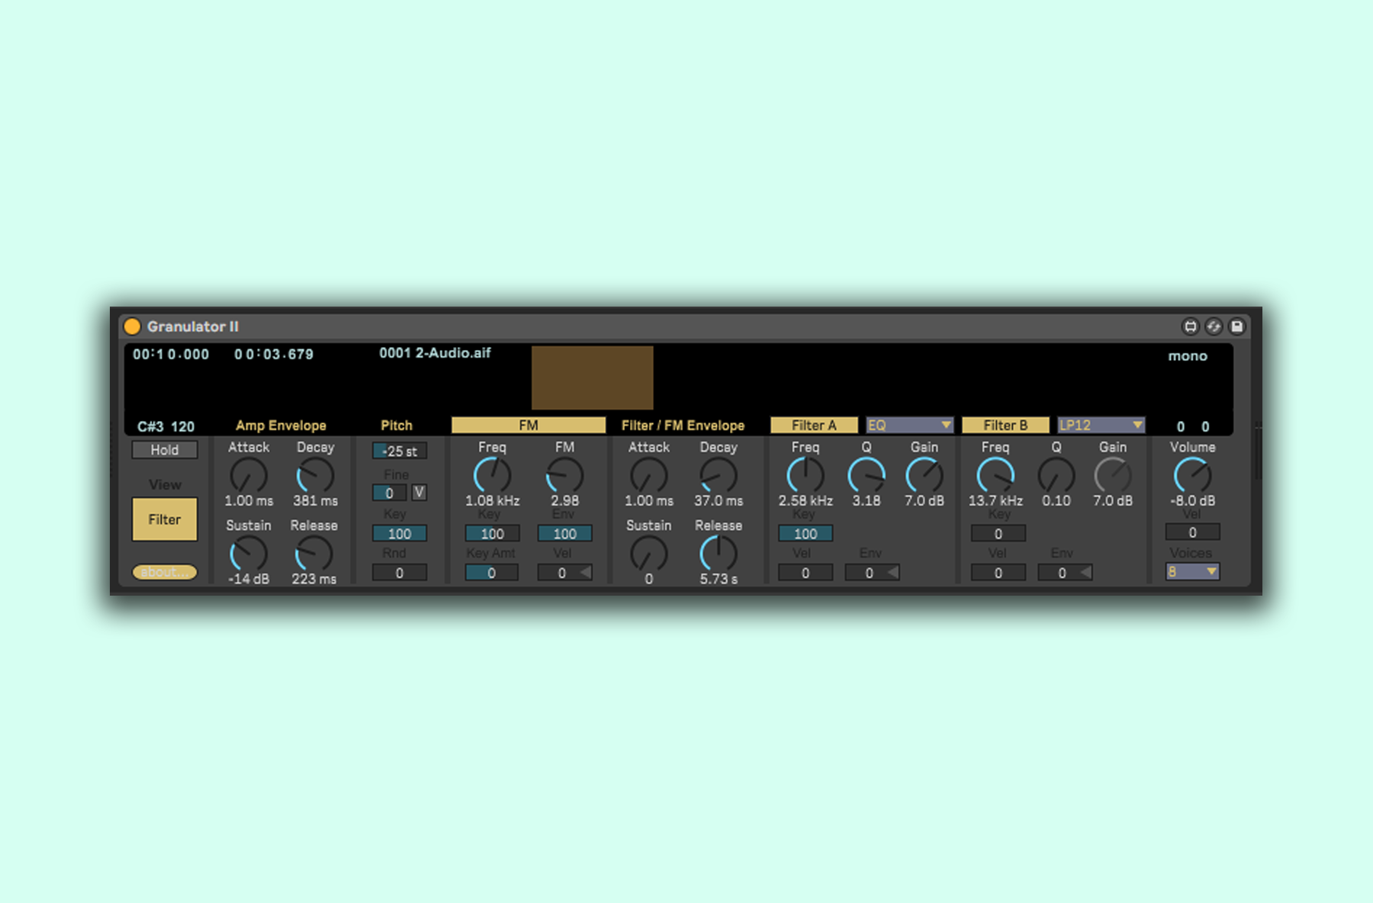Screen dimensions: 1373x903
Task: Click the Filter B Freq knob
Action: [995, 476]
